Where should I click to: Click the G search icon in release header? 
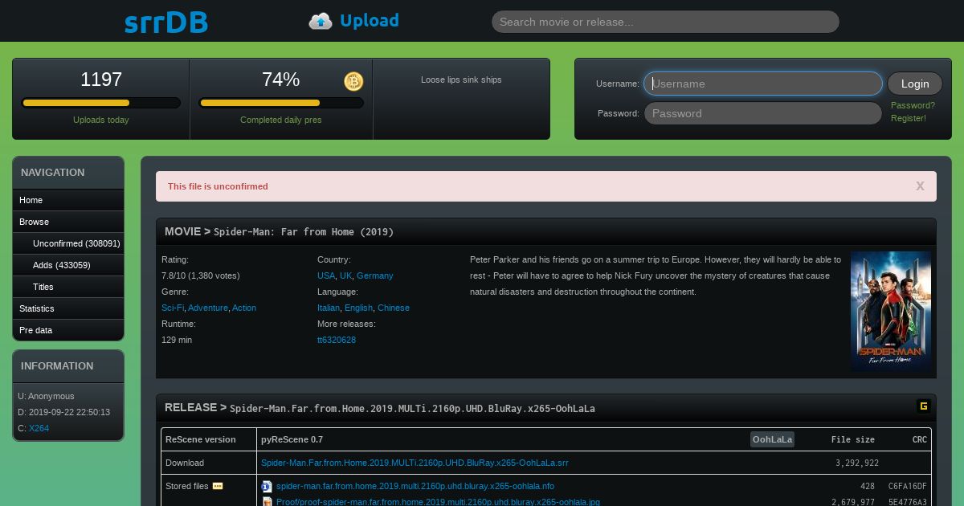click(x=923, y=406)
